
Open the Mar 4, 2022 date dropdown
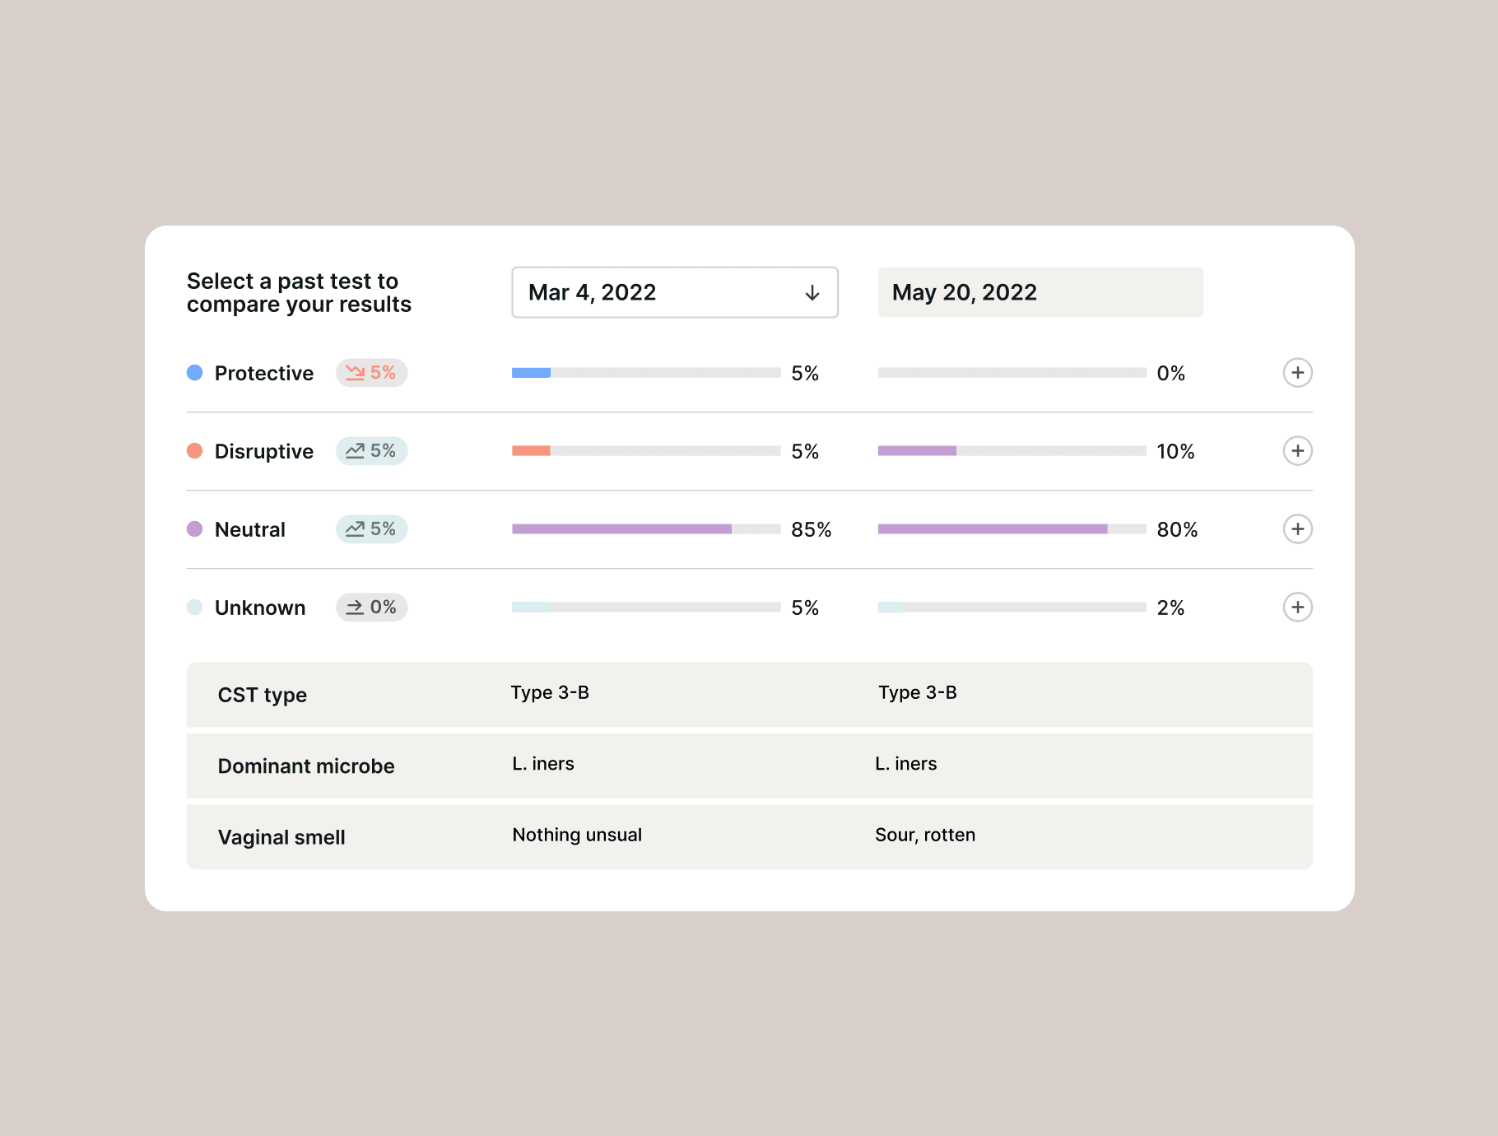(675, 292)
